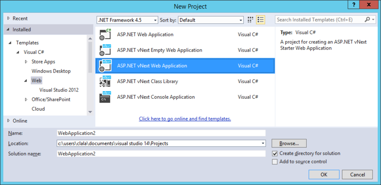Collapse the Templates tree node
Screen dimensions: 381x185
coord(10,43)
